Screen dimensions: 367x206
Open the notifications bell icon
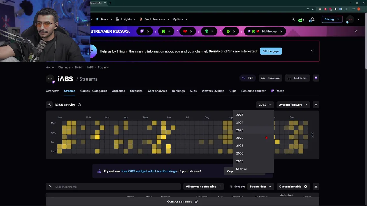(312, 19)
